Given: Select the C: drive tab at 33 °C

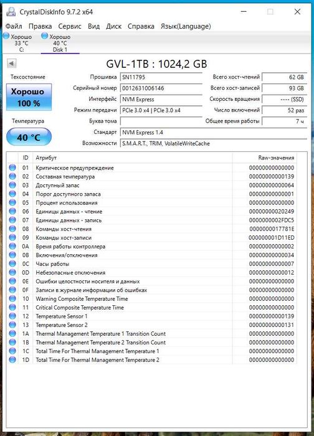Looking at the screenshot, I should [21, 43].
